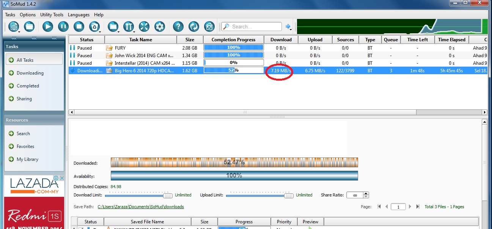This screenshot has width=492, height=229.
Task: Click the Download Limit slider handle
Action: pos(167,195)
